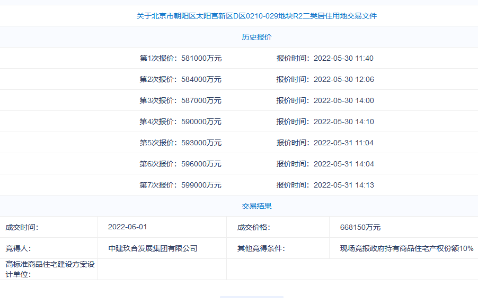Click the 高标准商品住宅建设方案设计单位 label
Screen dimensions: 478x298
tap(49, 269)
